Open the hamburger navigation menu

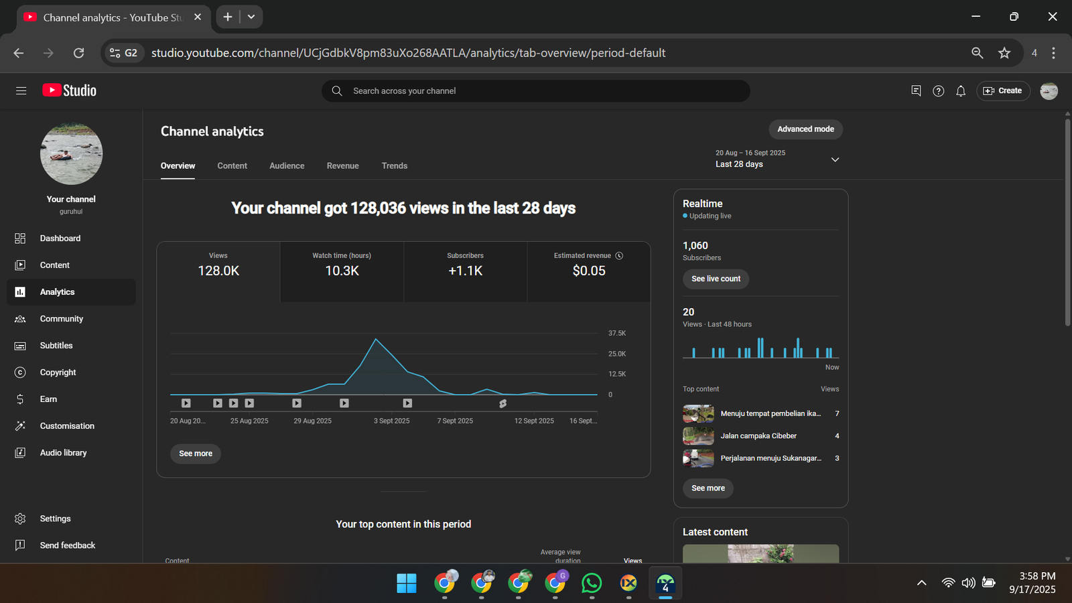[x=21, y=90]
